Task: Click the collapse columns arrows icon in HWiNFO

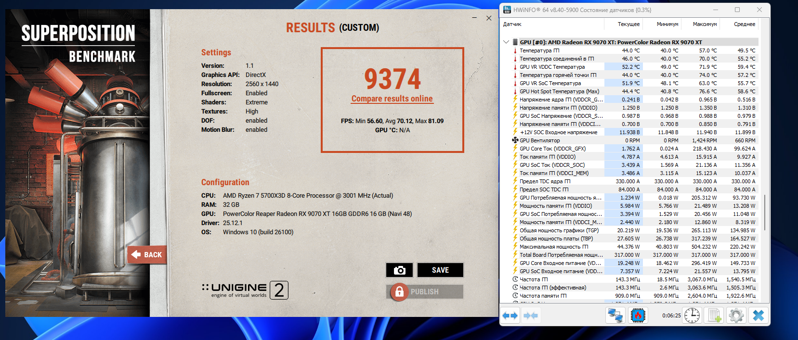Action: (531, 315)
